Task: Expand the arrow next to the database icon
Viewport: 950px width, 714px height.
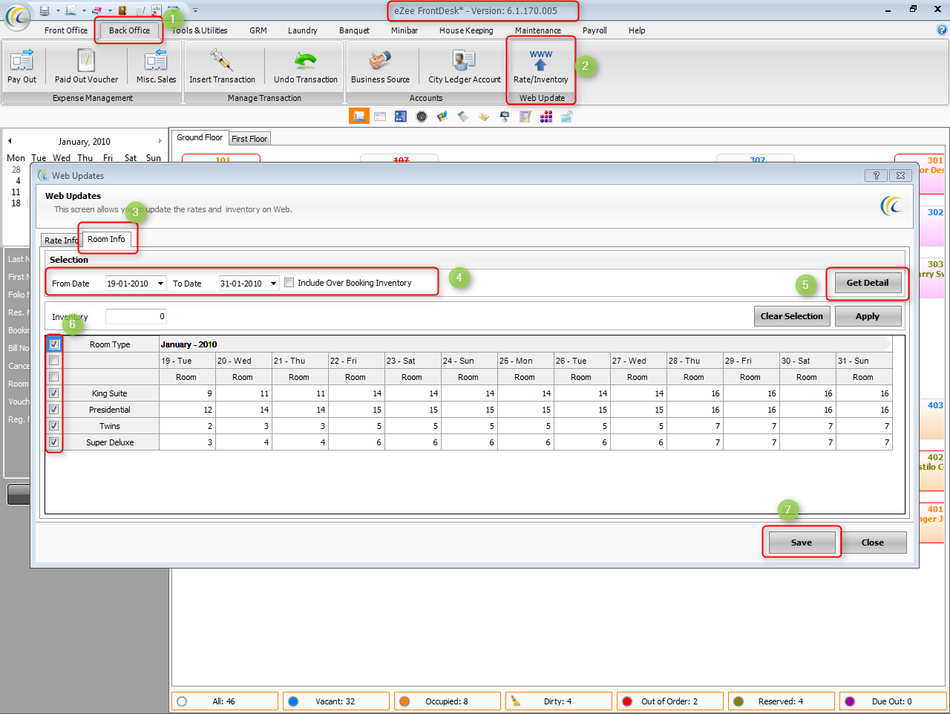Action: pyautogui.click(x=56, y=10)
